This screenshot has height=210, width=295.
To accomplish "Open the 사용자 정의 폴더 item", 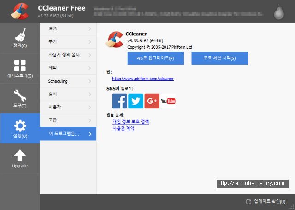I will click(68, 55).
